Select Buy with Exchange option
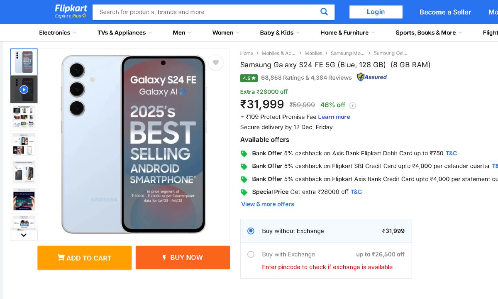The width and height of the screenshot is (498, 299). tap(251, 254)
